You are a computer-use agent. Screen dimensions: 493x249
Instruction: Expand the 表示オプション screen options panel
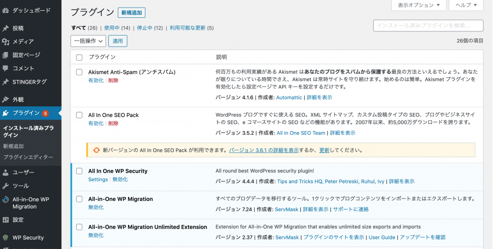click(419, 5)
